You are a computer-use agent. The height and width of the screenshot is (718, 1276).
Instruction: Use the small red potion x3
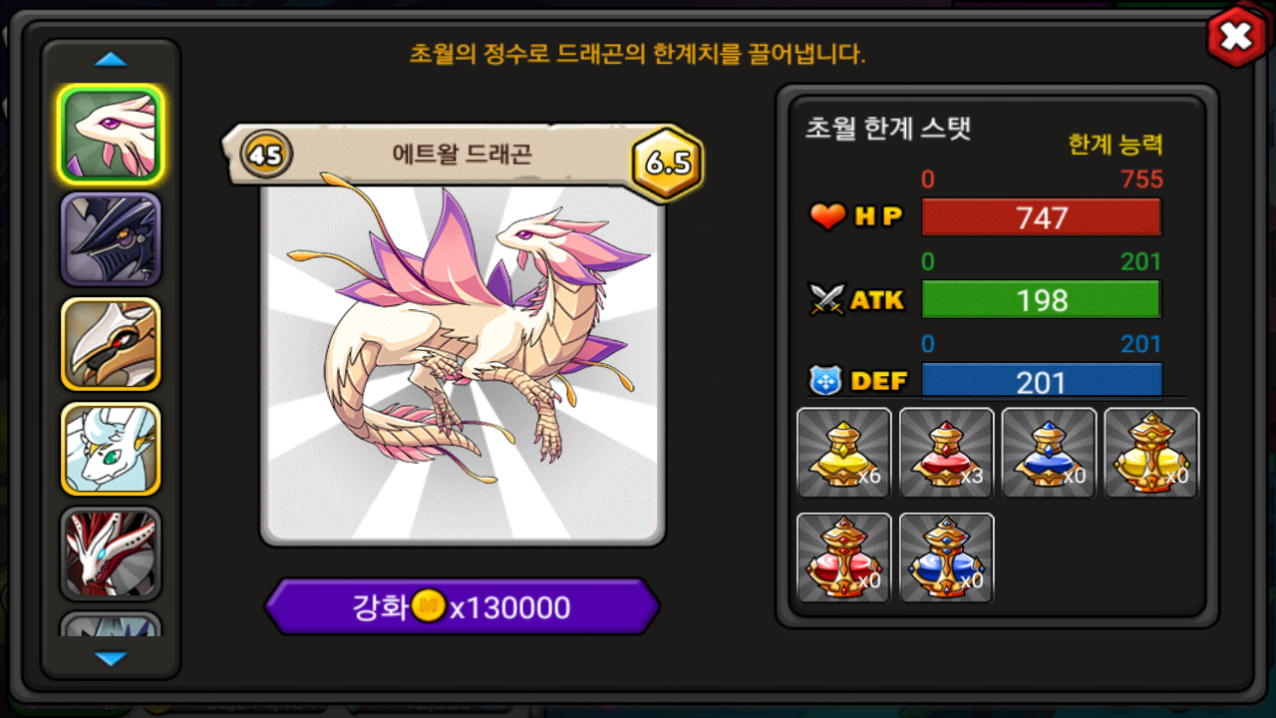[947, 453]
